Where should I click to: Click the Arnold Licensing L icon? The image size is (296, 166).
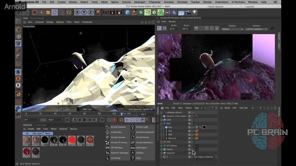[107, 158]
